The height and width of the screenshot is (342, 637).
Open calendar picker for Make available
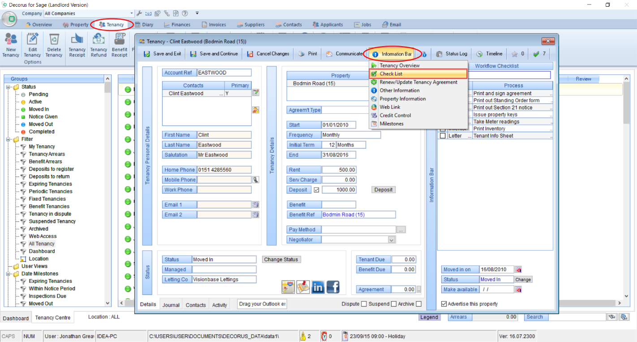click(518, 290)
